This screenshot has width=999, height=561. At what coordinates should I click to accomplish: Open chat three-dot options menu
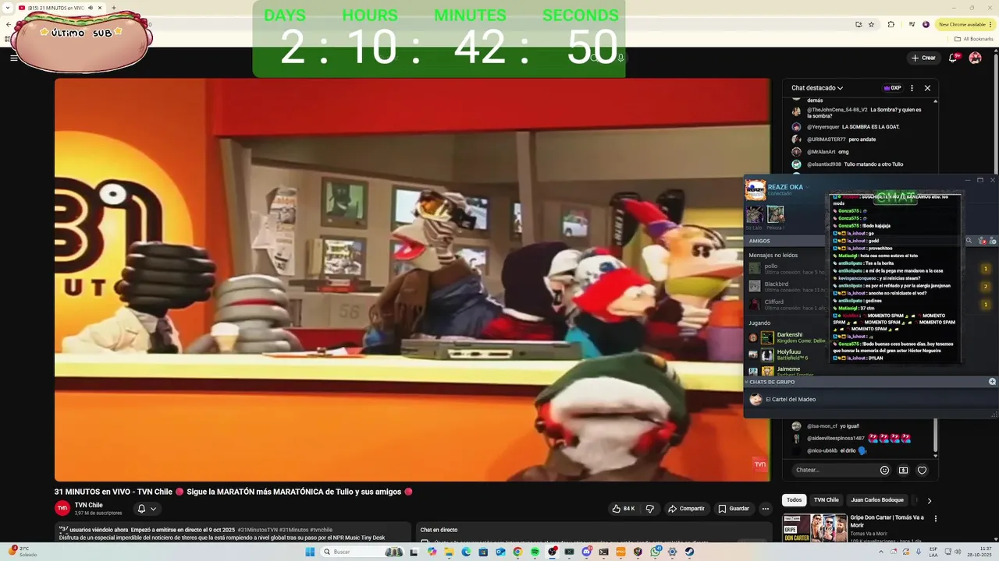tap(912, 88)
